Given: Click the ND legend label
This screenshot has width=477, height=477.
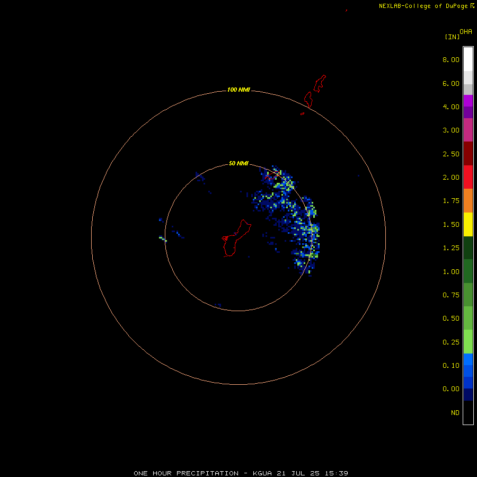Looking at the screenshot, I should click(455, 413).
